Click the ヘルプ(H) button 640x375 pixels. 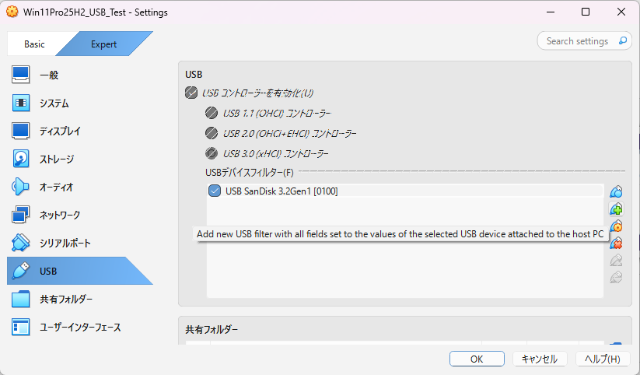pos(603,359)
